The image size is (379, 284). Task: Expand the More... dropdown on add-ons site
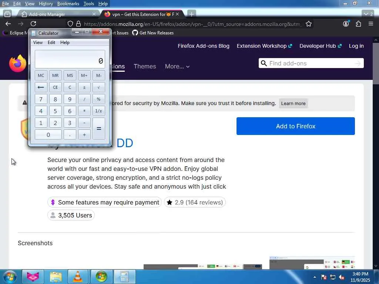tap(177, 67)
